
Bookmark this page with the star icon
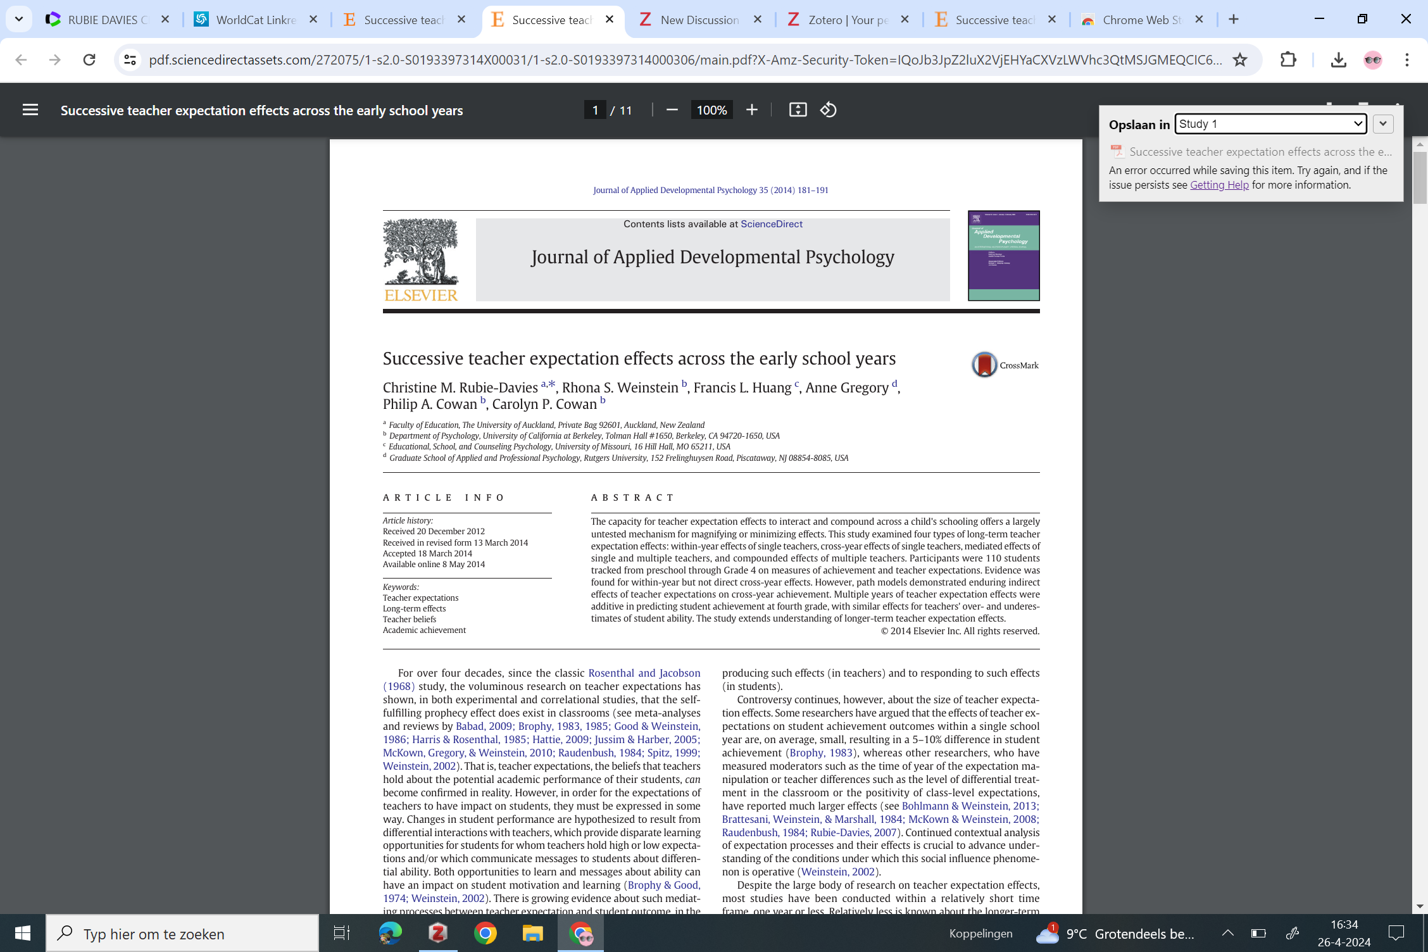(x=1239, y=60)
